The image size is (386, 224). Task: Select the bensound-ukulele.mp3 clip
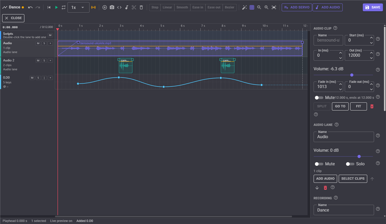(x=180, y=49)
